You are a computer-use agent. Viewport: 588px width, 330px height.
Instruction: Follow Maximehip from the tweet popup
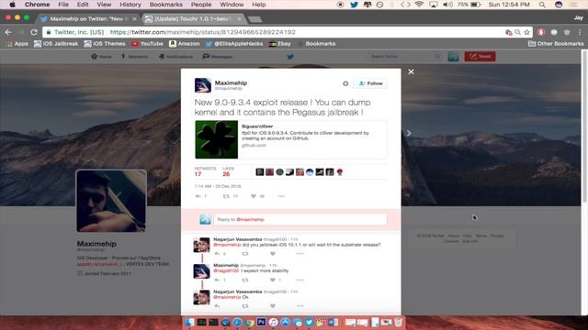370,83
